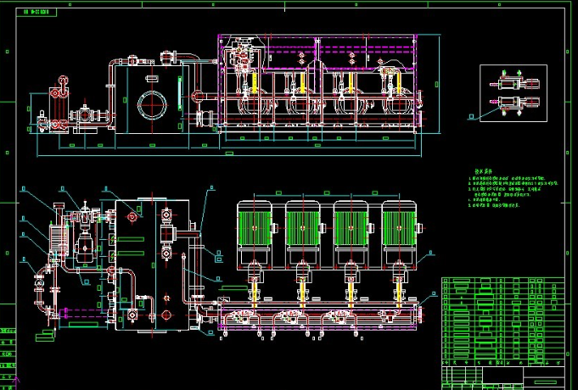Select the drawing number box in top-left corner

point(36,12)
